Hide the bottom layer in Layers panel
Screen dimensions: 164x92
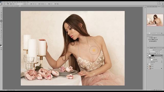(x=148, y=68)
